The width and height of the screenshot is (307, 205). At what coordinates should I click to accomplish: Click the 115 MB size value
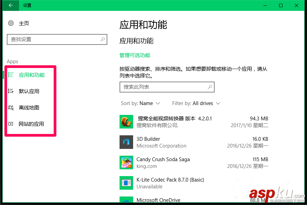(260, 159)
